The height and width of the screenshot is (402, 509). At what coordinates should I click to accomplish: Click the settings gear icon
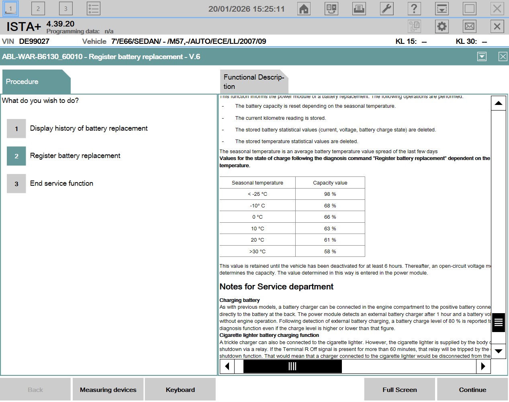pos(442,27)
